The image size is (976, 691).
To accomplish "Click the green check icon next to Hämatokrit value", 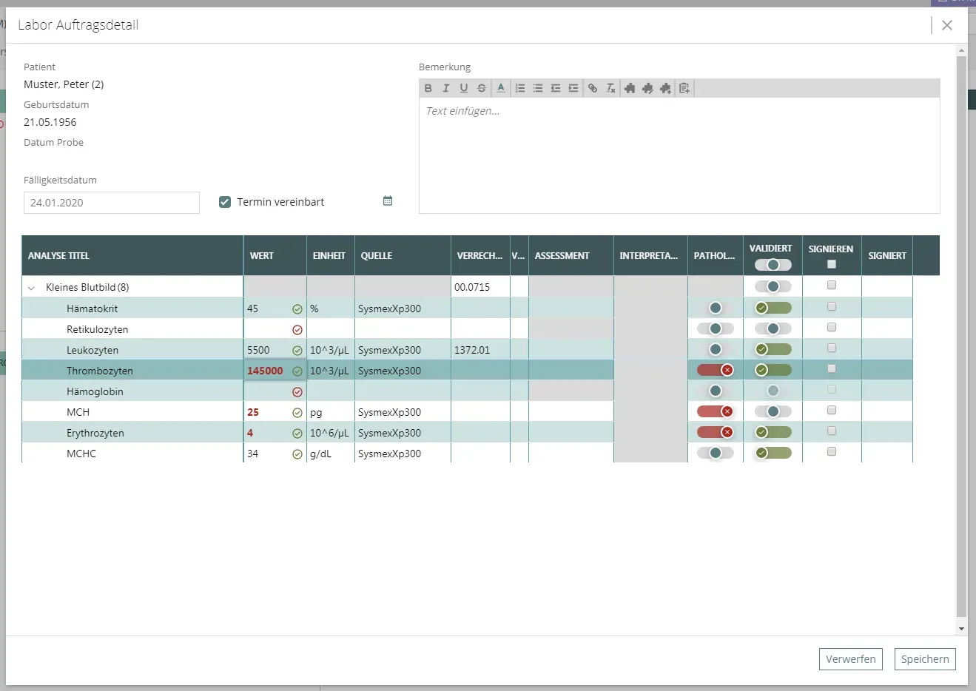I will point(297,309).
